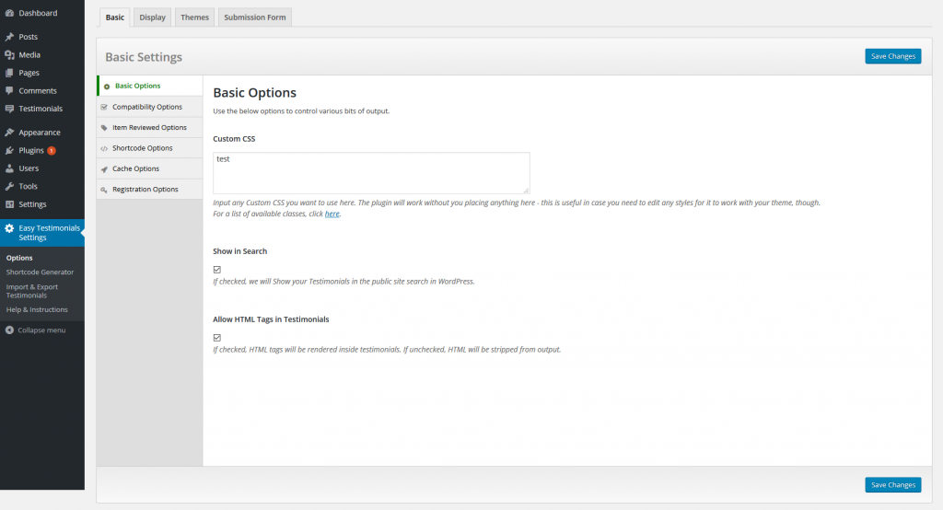Image resolution: width=943 pixels, height=510 pixels.
Task: Click the Tools wrench icon
Action: pos(9,186)
